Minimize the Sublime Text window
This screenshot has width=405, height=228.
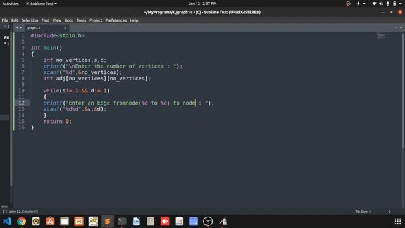(383, 12)
